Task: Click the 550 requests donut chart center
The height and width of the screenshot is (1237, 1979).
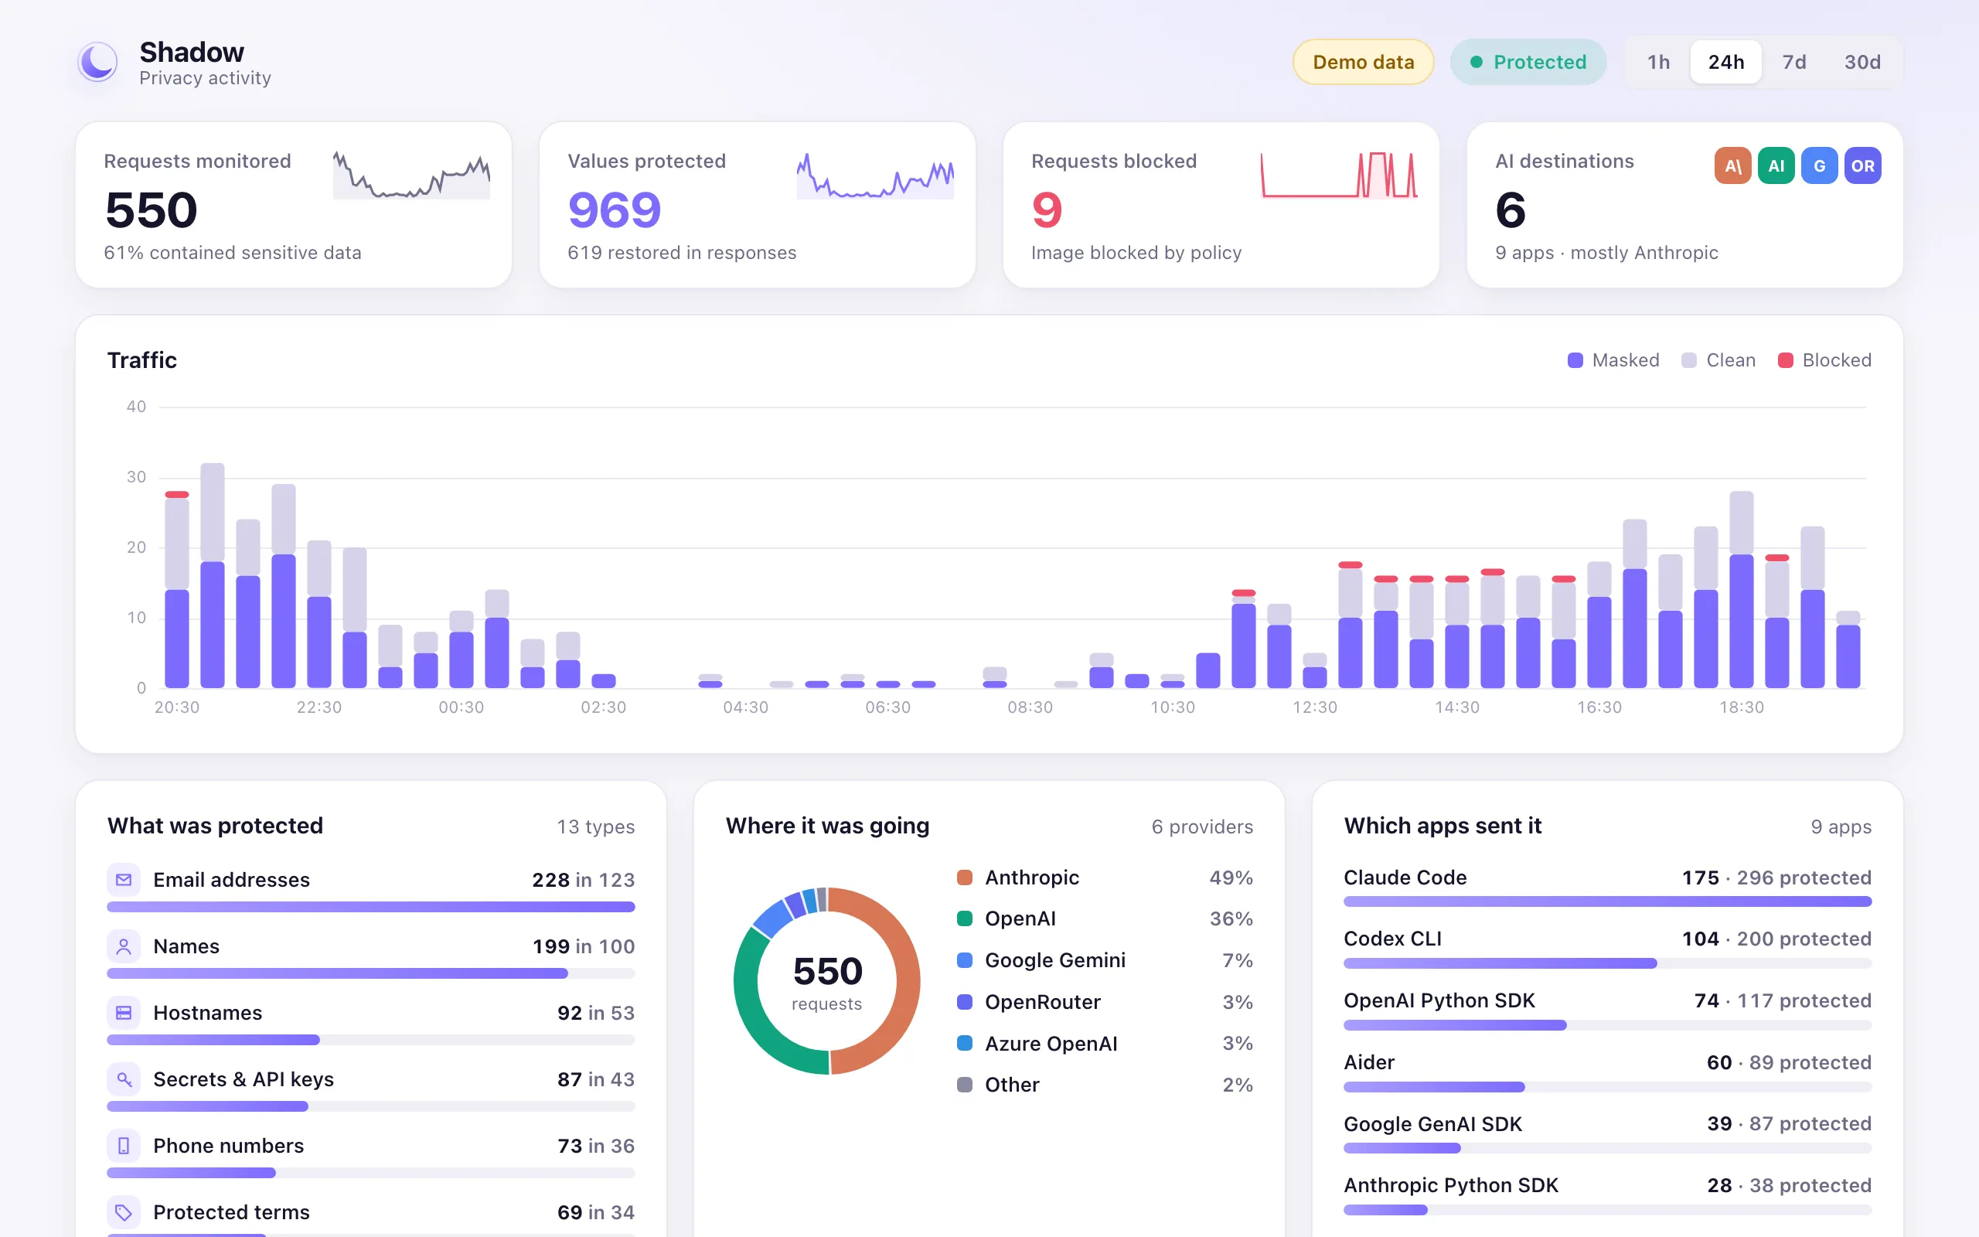Action: click(x=826, y=981)
